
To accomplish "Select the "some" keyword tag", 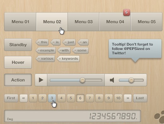I will [x=80, y=51].
